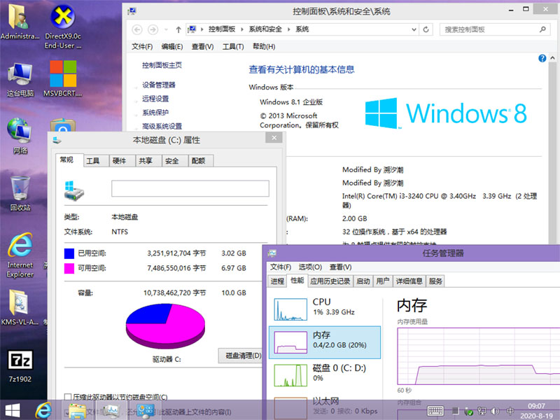Open 查看(V) menu in Task Manager

(x=340, y=267)
